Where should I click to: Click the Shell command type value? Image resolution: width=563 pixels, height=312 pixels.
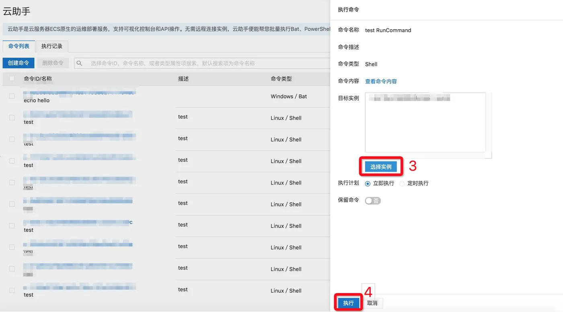[x=371, y=64]
